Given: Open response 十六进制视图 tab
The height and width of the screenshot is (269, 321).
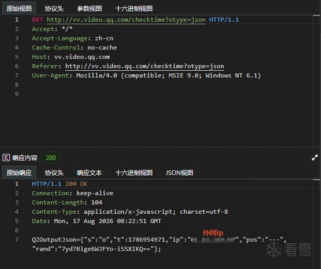Looking at the screenshot, I should click(x=134, y=173).
